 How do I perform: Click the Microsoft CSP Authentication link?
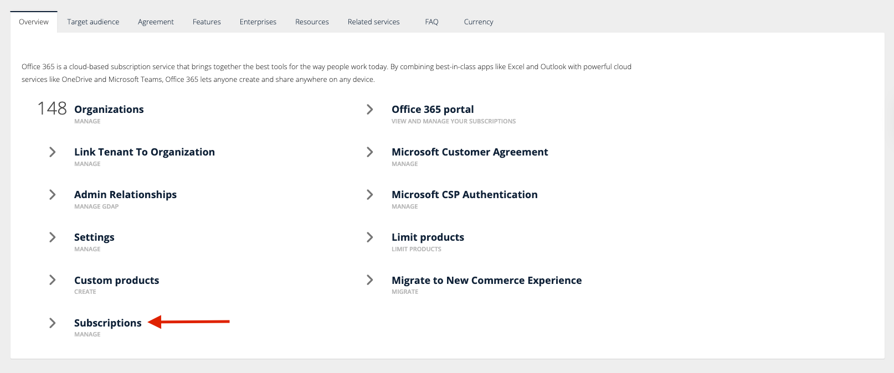point(464,195)
